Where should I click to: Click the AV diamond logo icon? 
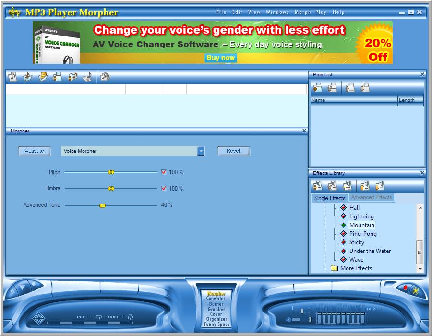pyautogui.click(x=38, y=318)
